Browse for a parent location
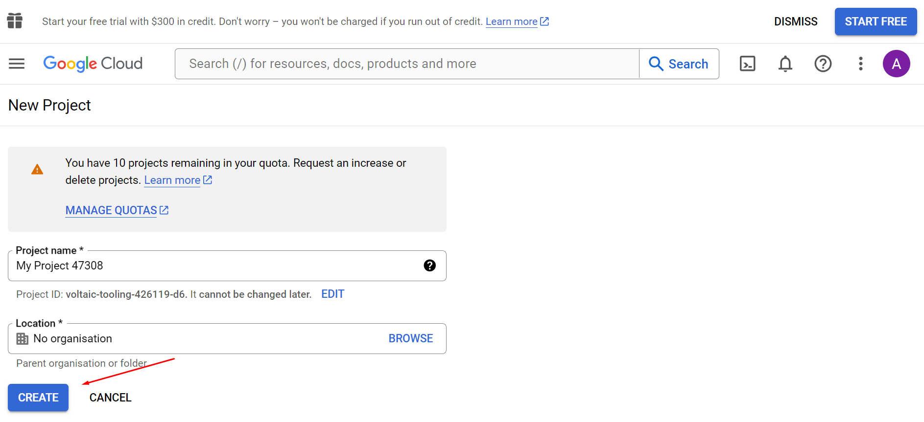The width and height of the screenshot is (924, 422). pos(410,338)
